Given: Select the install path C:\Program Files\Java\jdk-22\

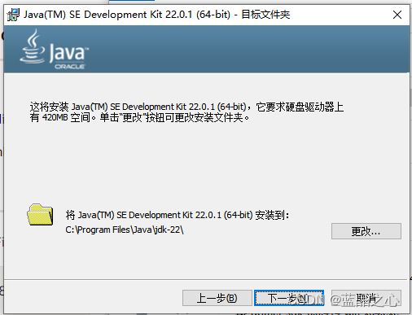Looking at the screenshot, I should pos(125,230).
